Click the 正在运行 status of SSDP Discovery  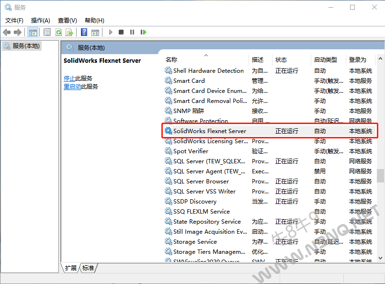point(287,202)
